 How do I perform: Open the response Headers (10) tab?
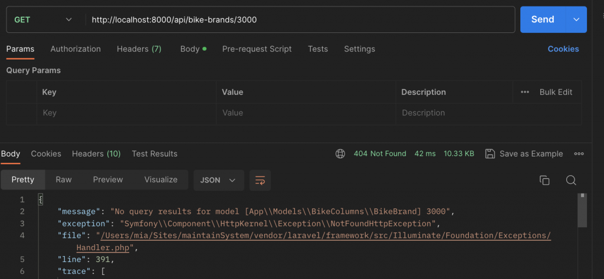point(96,154)
